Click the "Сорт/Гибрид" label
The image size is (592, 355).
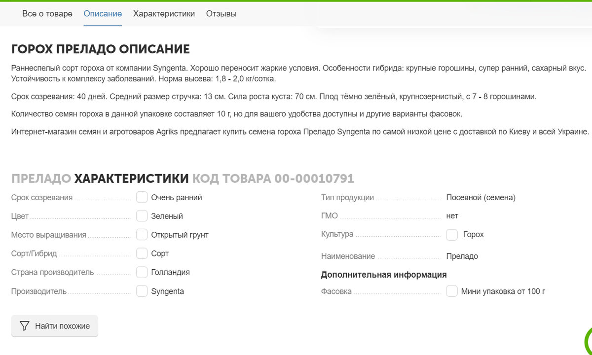[34, 254]
